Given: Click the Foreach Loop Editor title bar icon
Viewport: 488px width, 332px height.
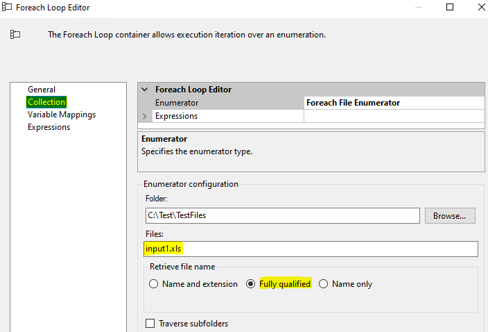Looking at the screenshot, I should point(7,8).
